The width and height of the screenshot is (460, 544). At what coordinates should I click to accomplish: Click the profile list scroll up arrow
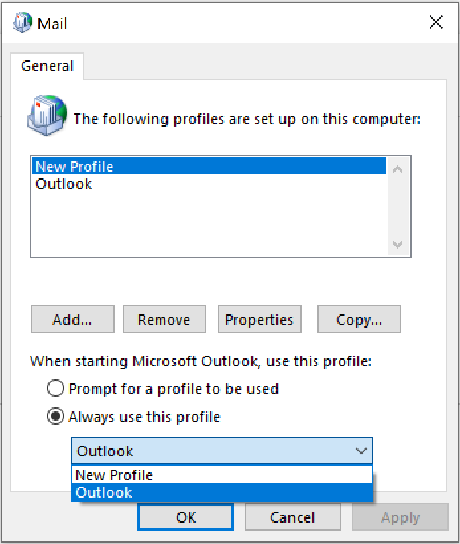[x=398, y=169]
